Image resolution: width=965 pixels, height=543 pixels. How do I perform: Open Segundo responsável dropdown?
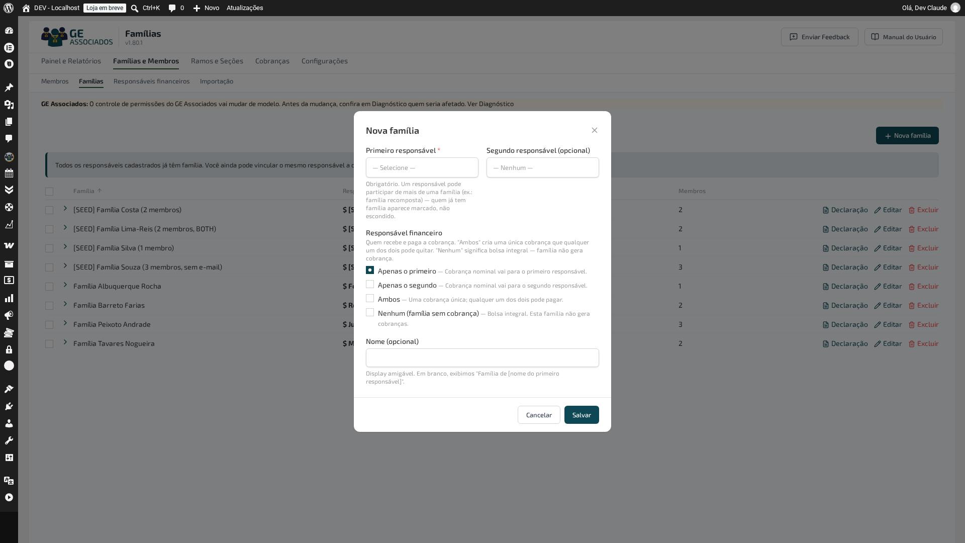(543, 167)
